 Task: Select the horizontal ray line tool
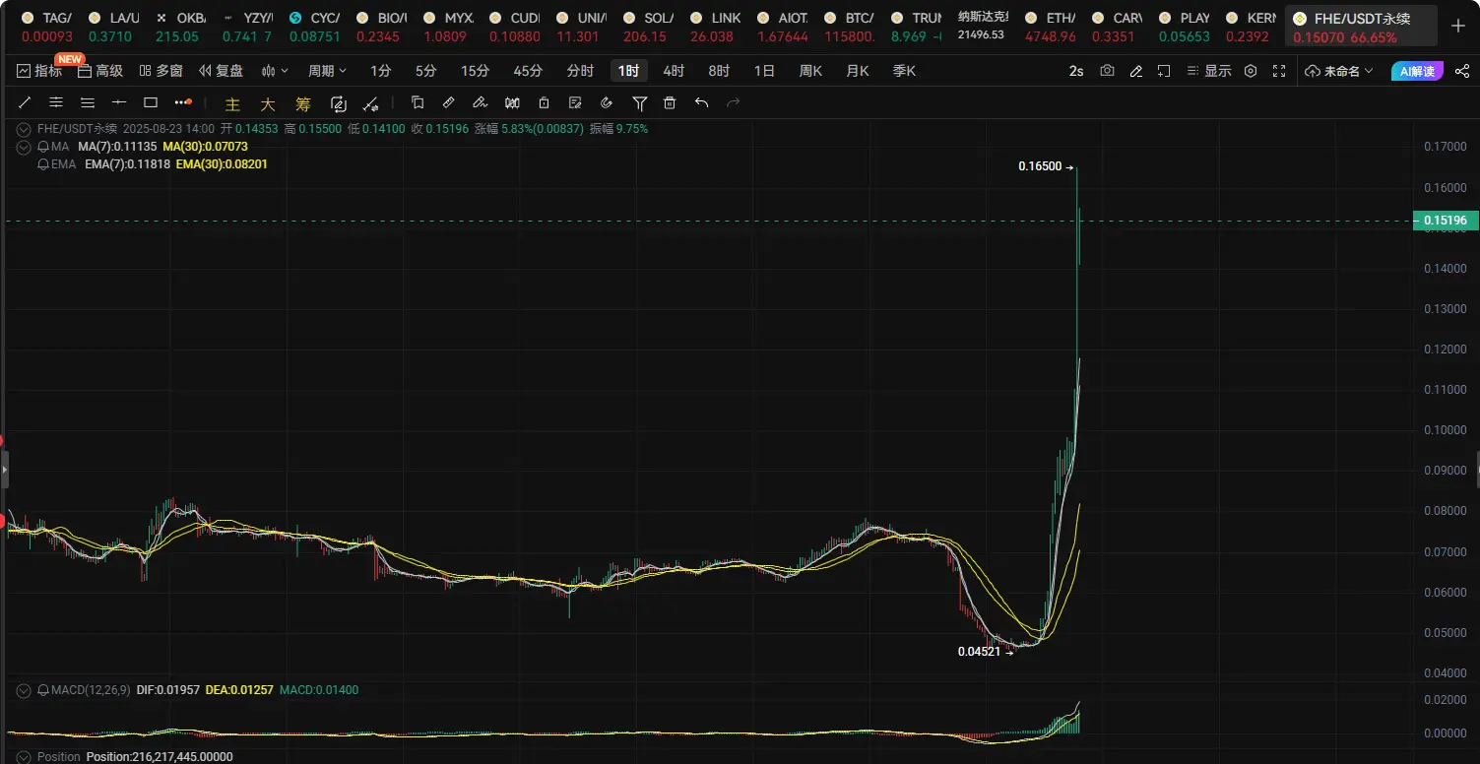point(119,102)
